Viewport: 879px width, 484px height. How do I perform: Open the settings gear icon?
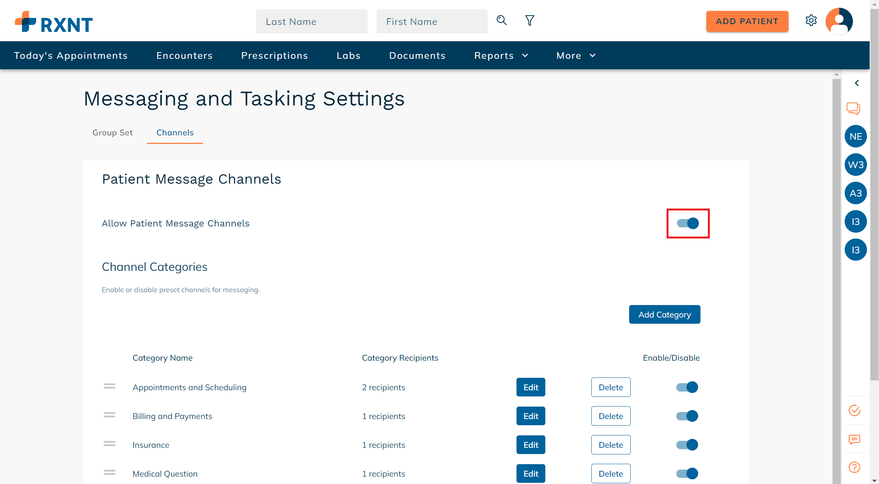(811, 20)
